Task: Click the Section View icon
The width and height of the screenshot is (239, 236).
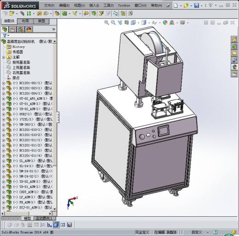Action: pyautogui.click(x=126, y=22)
